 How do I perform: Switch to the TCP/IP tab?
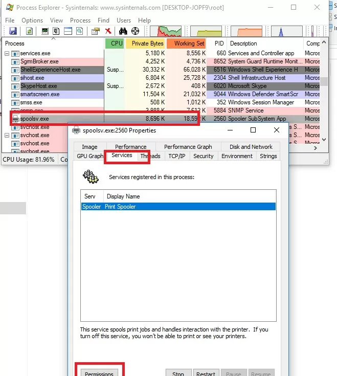coord(177,156)
